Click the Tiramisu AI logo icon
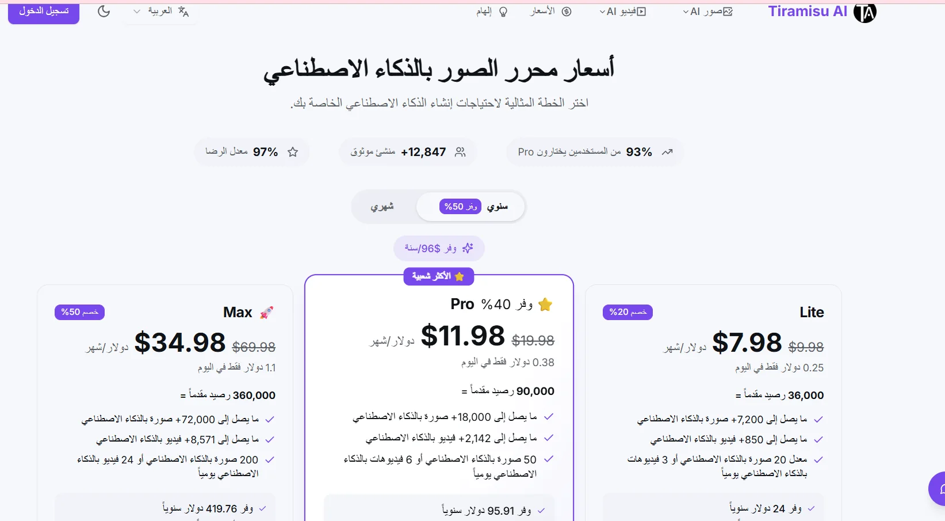The width and height of the screenshot is (945, 521). [864, 12]
